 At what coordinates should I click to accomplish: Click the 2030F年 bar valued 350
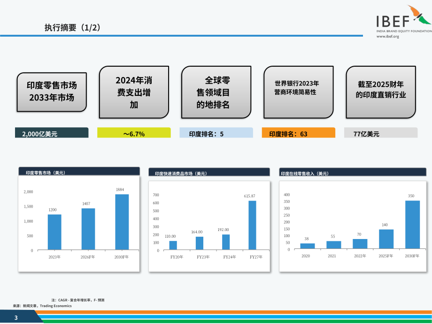coord(412,225)
